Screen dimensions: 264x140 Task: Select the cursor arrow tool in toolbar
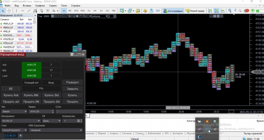point(3,11)
